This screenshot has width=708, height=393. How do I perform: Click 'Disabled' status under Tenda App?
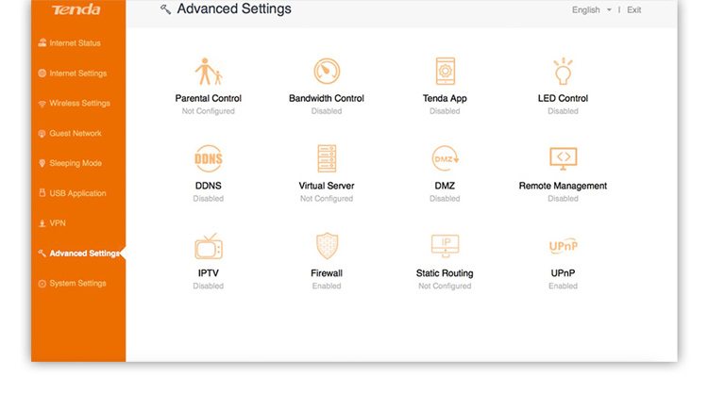pos(445,111)
